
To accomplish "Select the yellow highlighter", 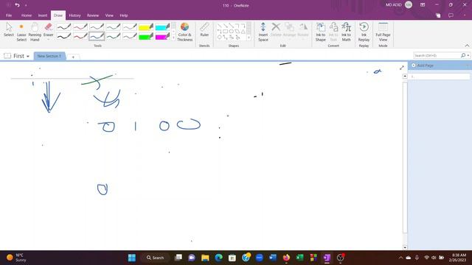I will pyautogui.click(x=146, y=27).
